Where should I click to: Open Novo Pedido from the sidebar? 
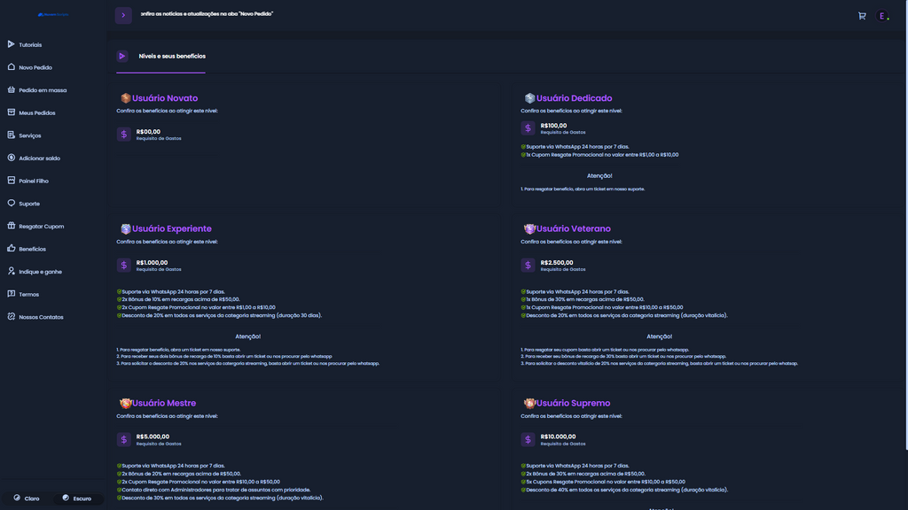[35, 67]
